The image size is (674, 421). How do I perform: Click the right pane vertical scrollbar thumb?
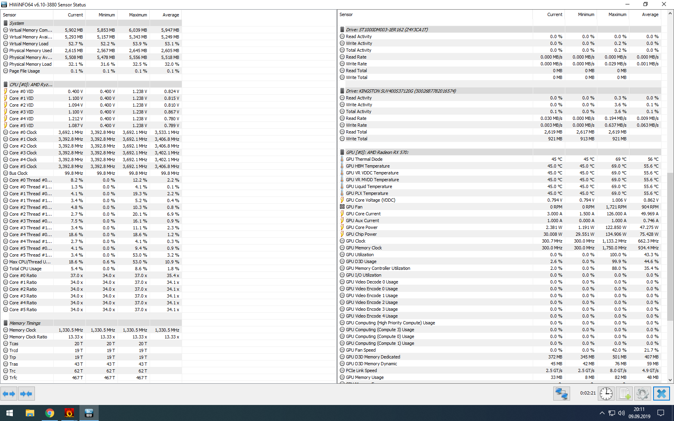click(670, 247)
